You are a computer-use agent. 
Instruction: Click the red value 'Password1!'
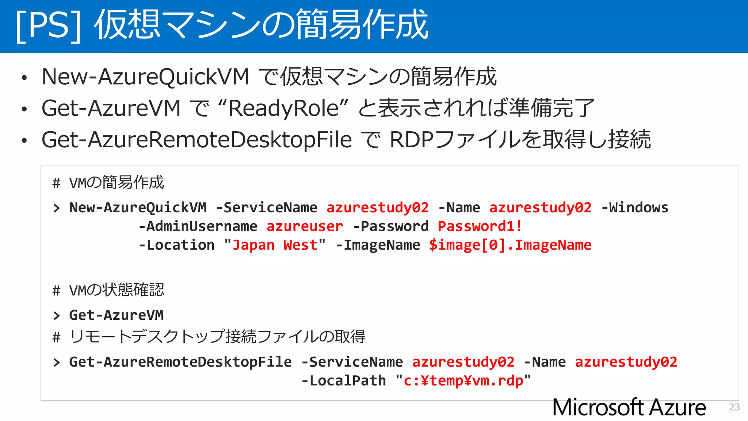click(x=480, y=226)
